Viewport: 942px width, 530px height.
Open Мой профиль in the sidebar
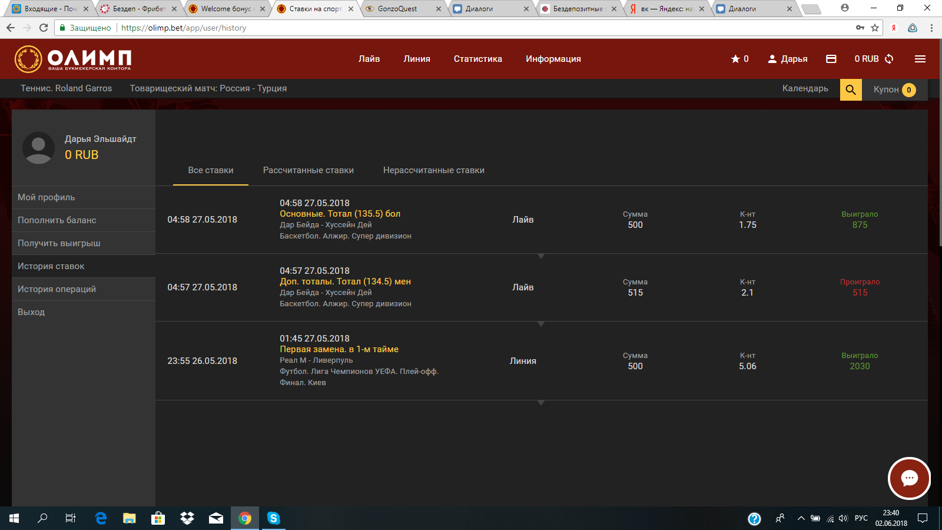pyautogui.click(x=84, y=197)
